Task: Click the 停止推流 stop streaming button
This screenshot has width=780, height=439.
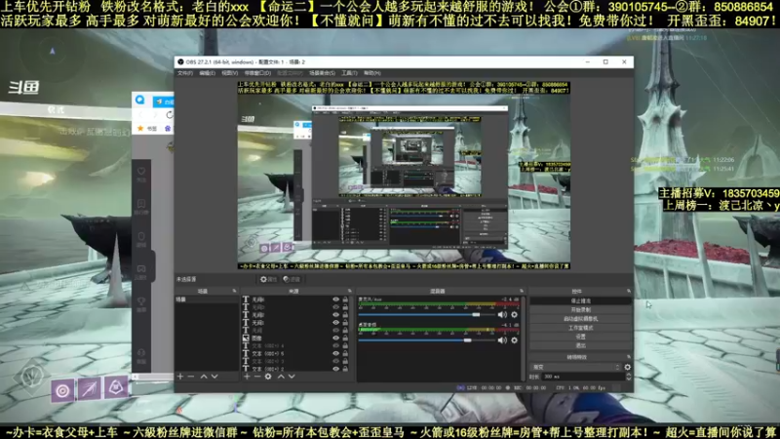Action: pyautogui.click(x=580, y=301)
